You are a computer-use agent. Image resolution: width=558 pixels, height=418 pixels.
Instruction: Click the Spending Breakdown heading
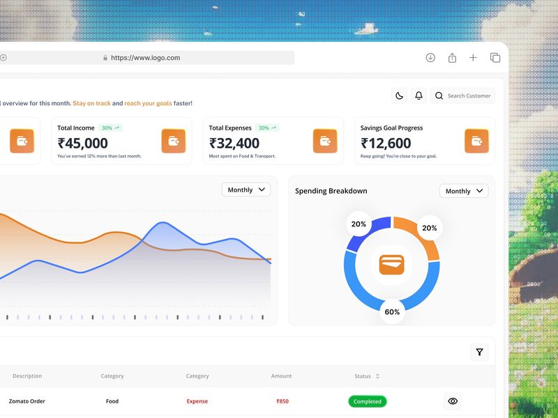click(331, 191)
